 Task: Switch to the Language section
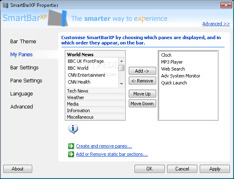[22, 94]
